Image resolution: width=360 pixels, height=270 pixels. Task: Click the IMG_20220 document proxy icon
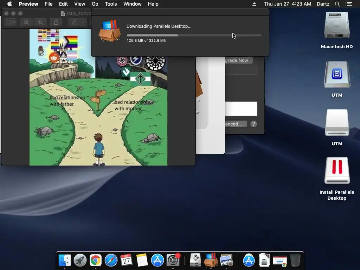tap(63, 14)
